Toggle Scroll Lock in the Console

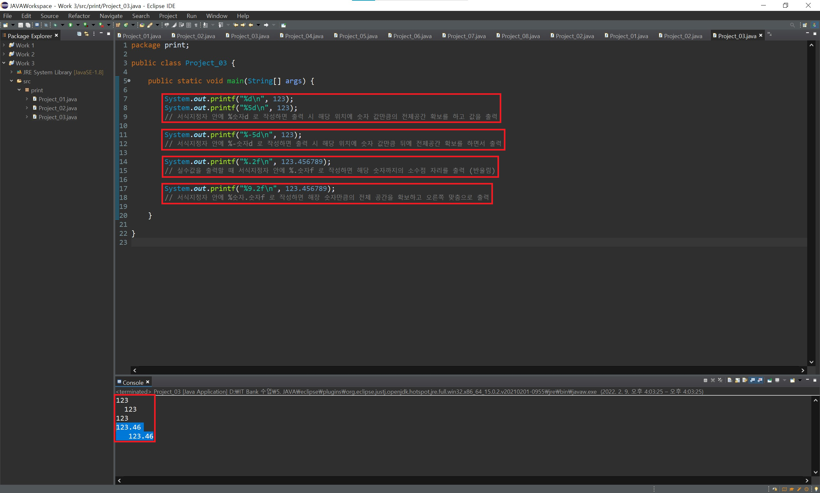point(737,380)
